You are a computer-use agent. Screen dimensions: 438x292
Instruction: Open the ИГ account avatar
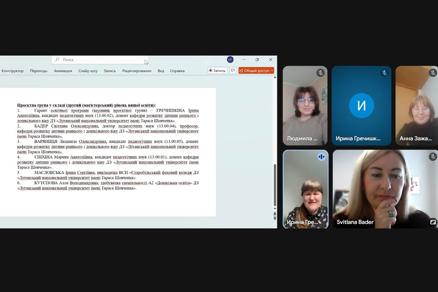tap(230, 59)
